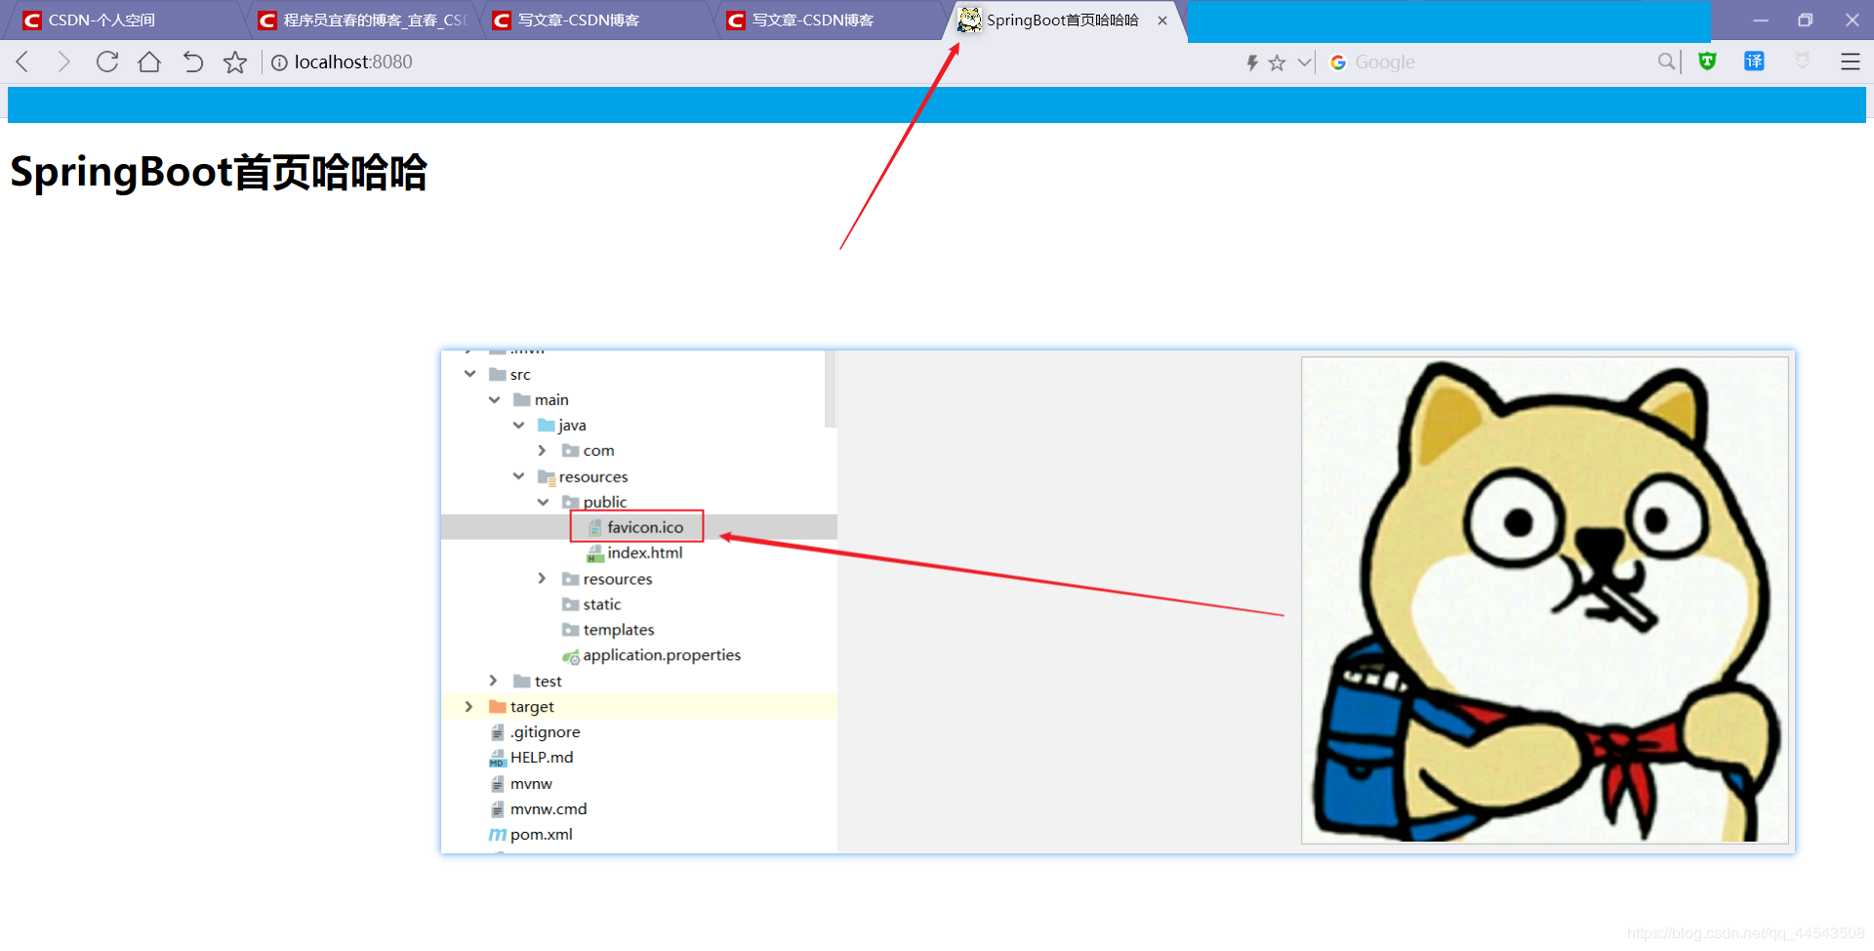Click the magnifier search icon

pos(1667,62)
